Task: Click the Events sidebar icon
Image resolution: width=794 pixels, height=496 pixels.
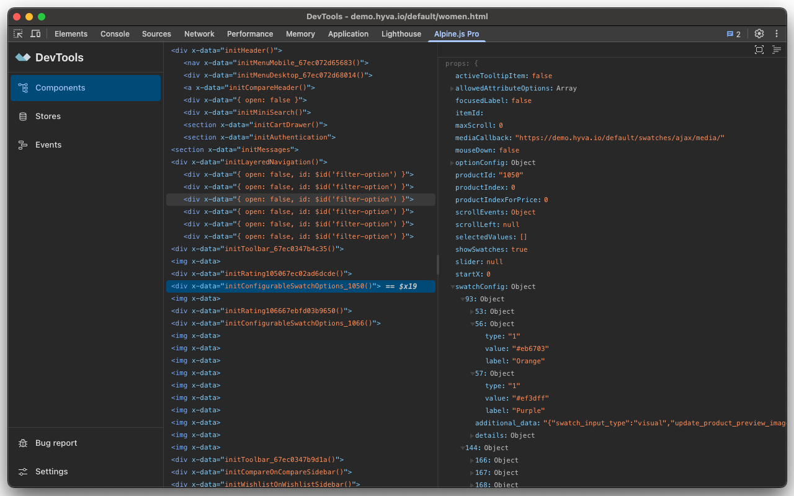Action: pos(23,145)
